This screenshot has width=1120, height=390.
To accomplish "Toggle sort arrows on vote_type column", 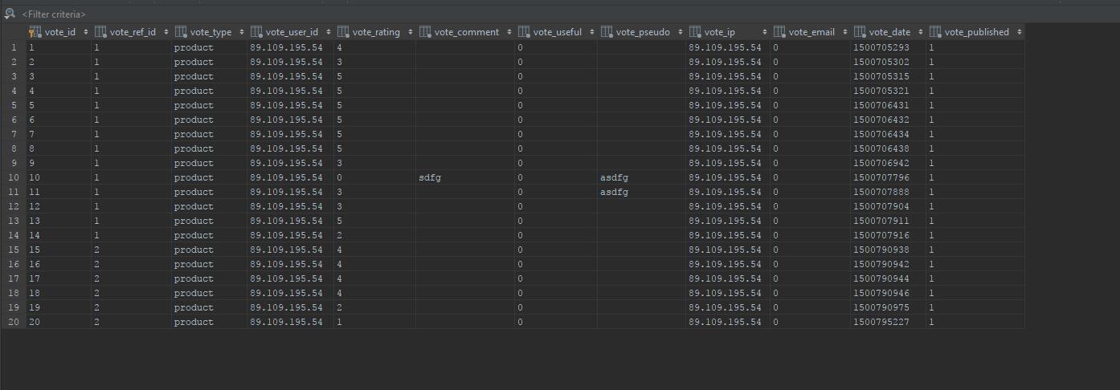I will coord(242,32).
